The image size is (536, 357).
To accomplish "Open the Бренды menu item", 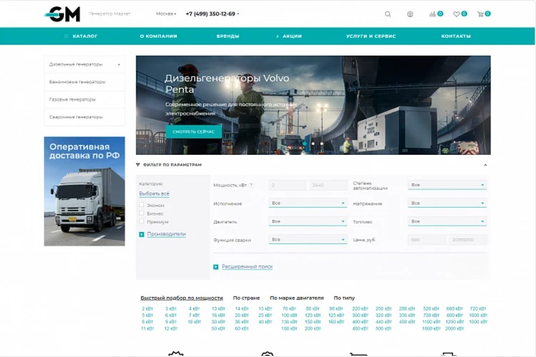I will click(228, 36).
